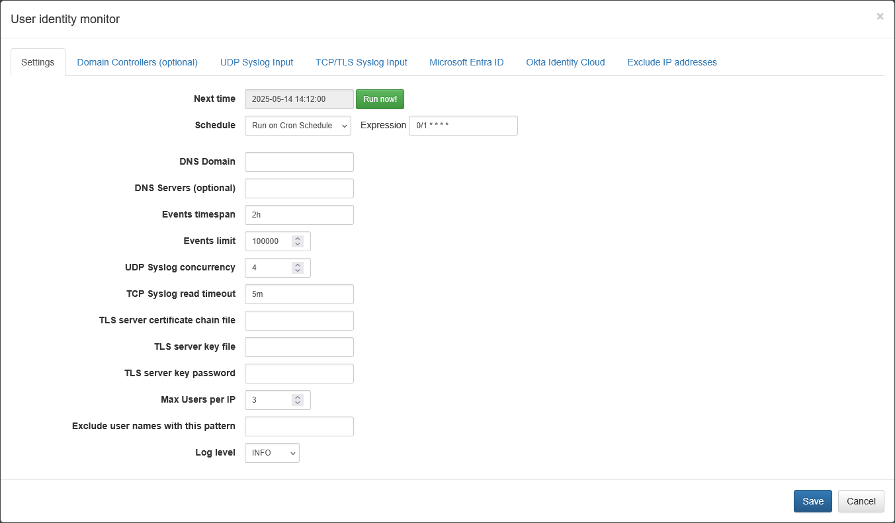Viewport: 895px width, 523px height.
Task: Open the Okta Identity Cloud tab
Action: point(565,62)
